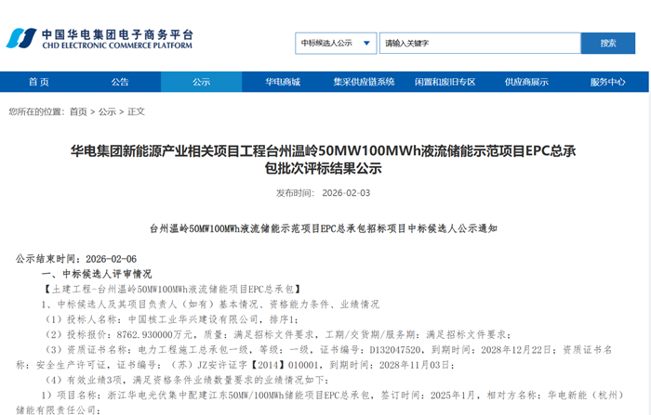651x415 pixels.
Task: Open the 供应商展示 navigation item
Action: click(526, 82)
